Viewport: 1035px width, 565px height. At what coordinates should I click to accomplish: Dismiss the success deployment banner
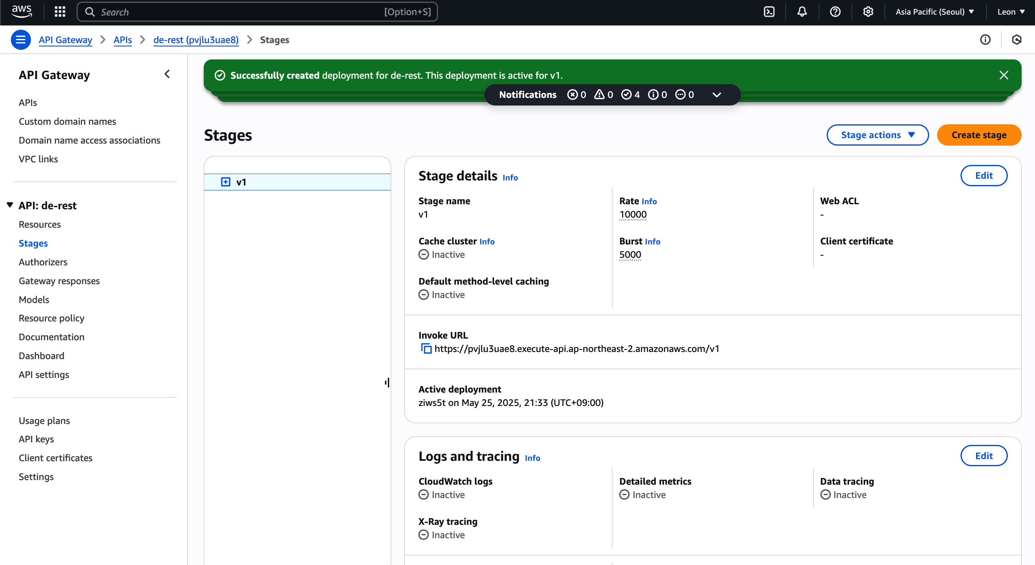point(1004,75)
